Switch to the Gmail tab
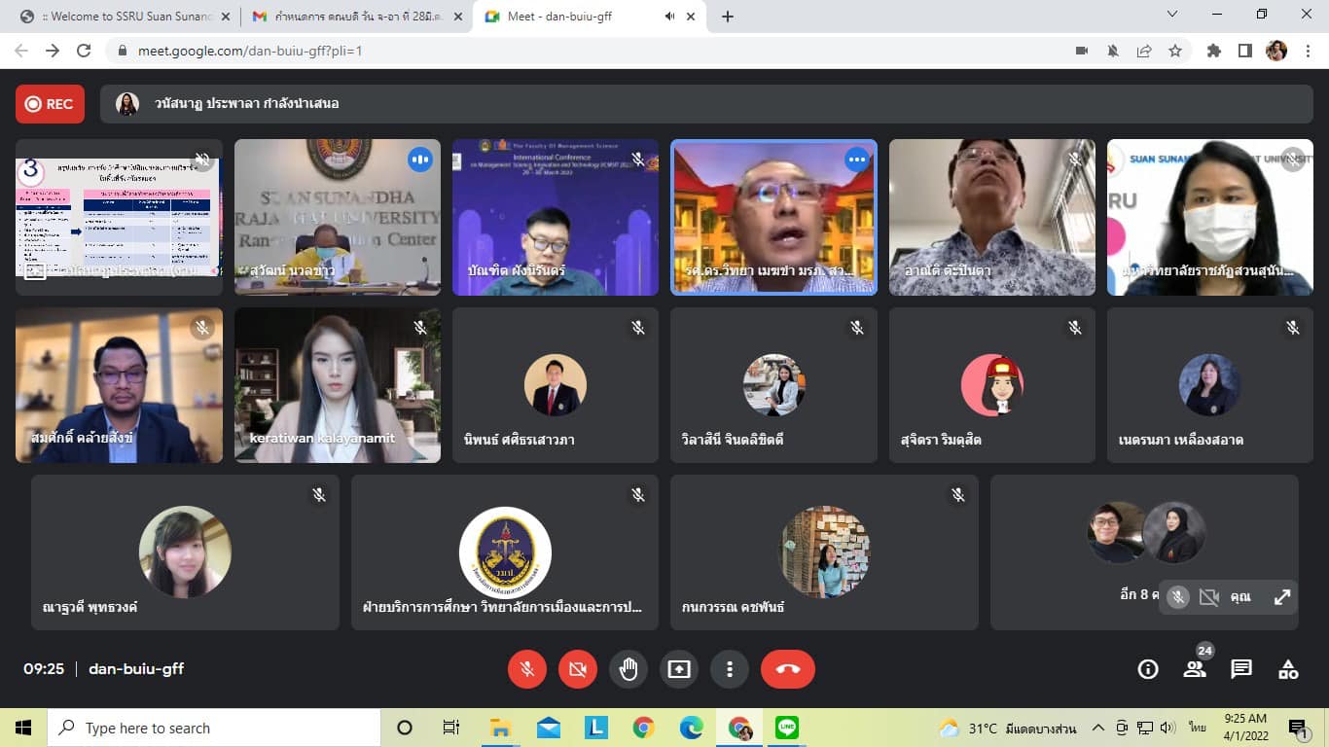The width and height of the screenshot is (1329, 747). click(x=348, y=17)
